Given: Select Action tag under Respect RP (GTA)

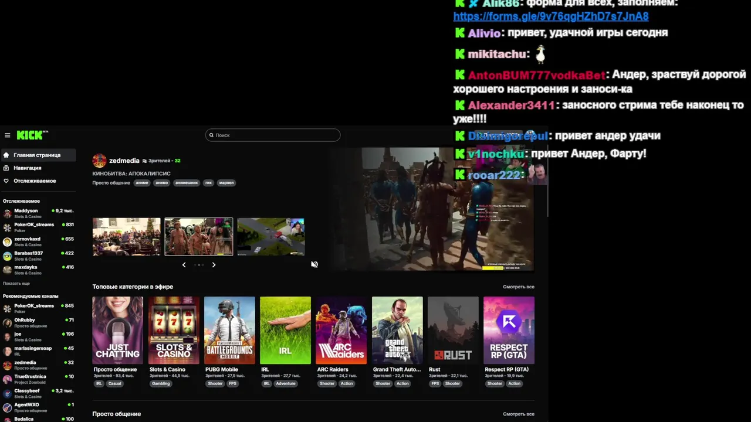Looking at the screenshot, I should coord(515,384).
